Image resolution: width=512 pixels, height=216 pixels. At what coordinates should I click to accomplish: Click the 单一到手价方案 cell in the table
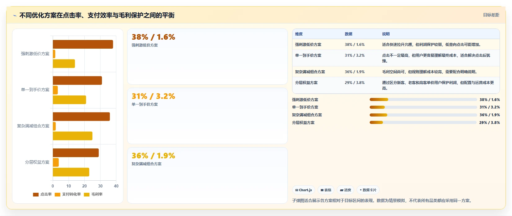(x=308, y=55)
